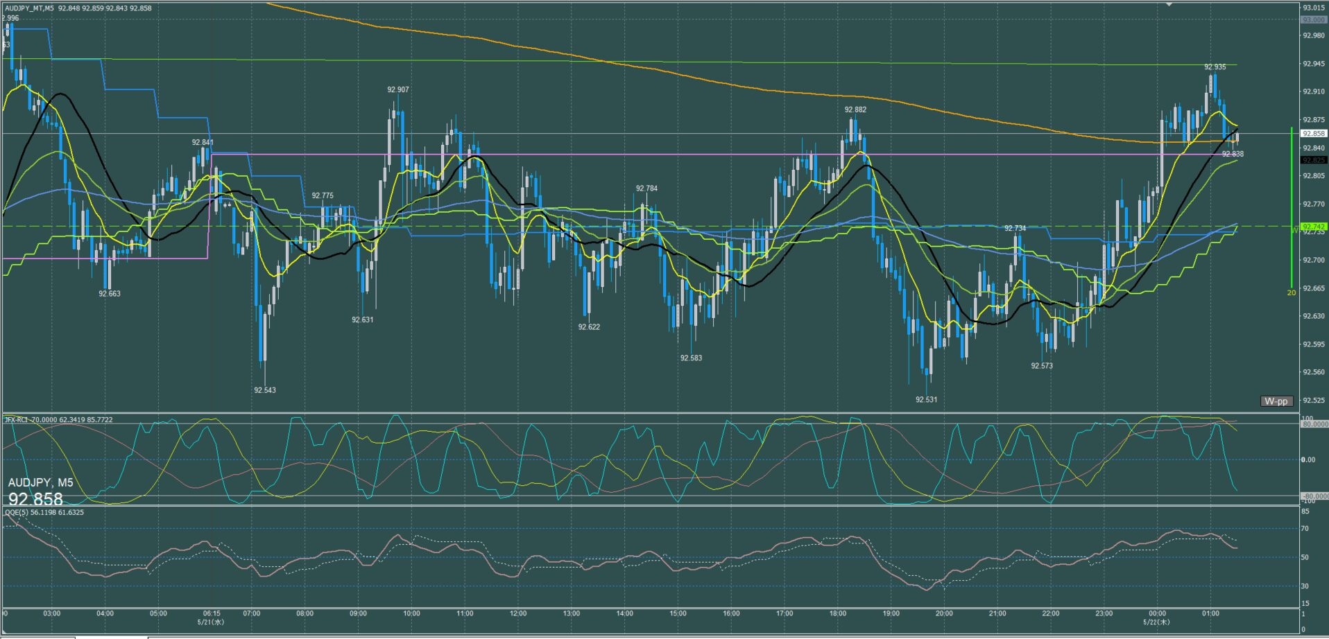Click the 92.907 swing high label

pyautogui.click(x=398, y=90)
